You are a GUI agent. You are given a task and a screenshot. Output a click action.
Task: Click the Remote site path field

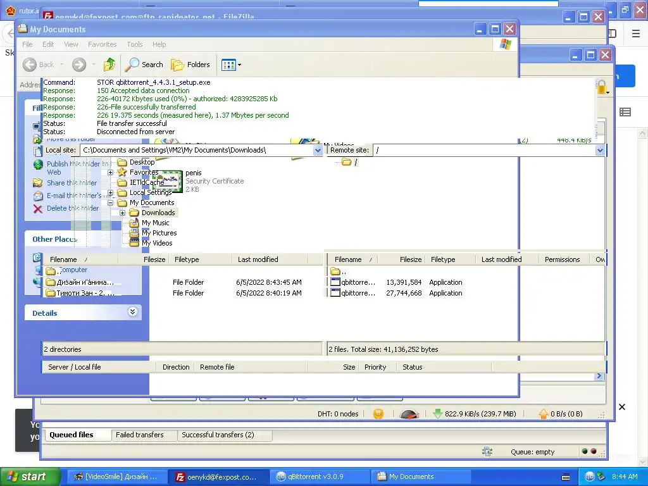point(485,150)
